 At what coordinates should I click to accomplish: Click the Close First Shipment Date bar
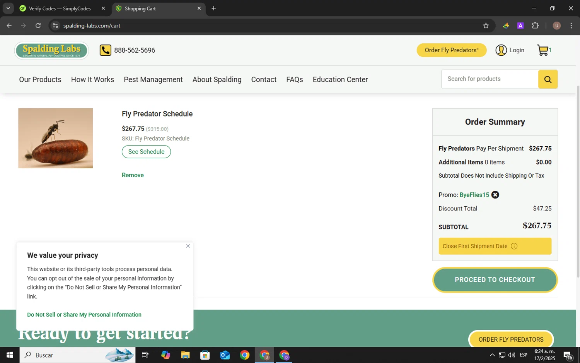(495, 246)
